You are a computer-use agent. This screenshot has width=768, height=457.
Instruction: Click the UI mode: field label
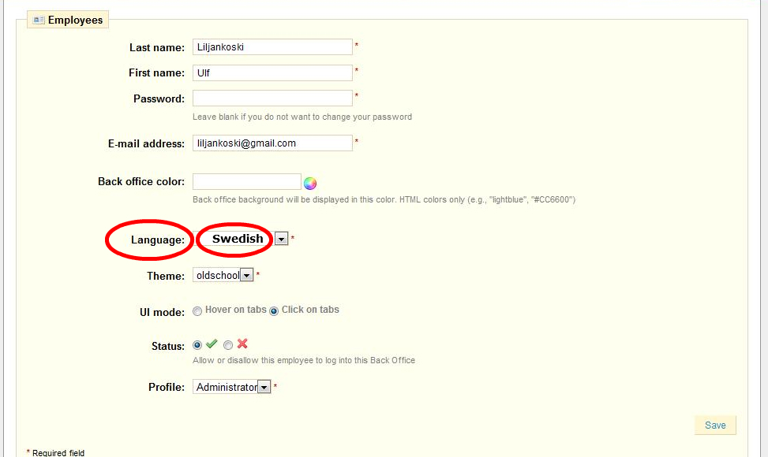click(x=162, y=312)
